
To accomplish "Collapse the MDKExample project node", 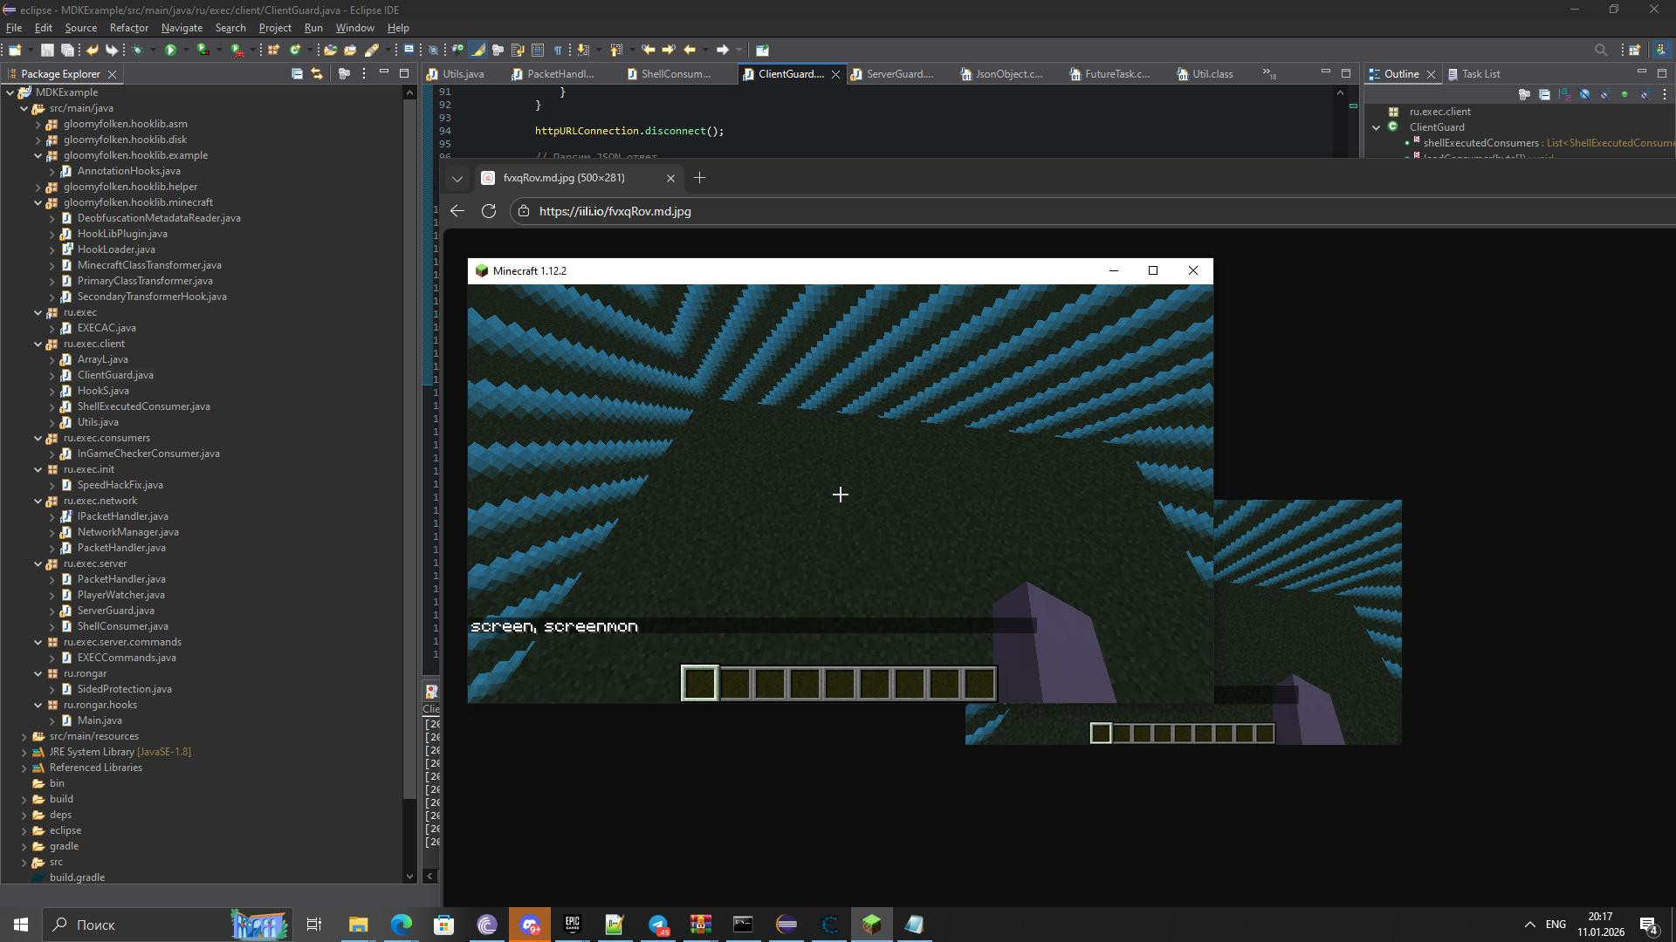I will coord(10,92).
